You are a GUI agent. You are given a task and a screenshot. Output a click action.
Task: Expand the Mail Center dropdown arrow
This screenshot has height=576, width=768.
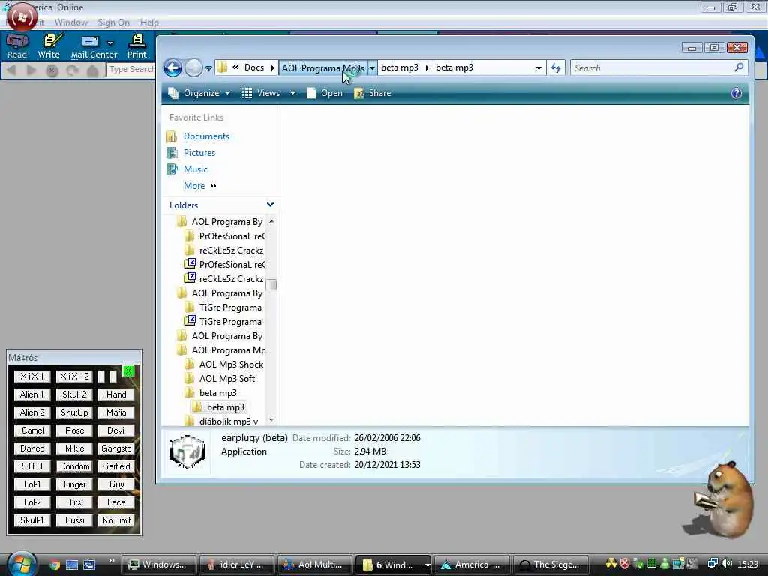point(110,43)
